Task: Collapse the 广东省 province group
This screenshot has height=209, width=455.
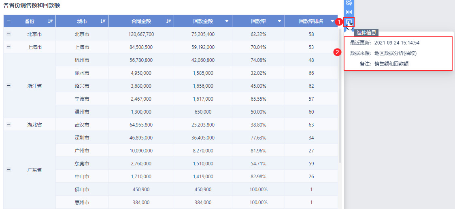Action: click(9, 170)
